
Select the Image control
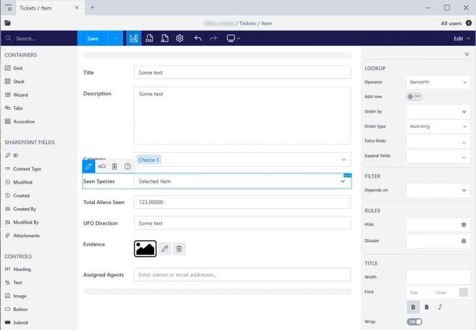(16, 296)
